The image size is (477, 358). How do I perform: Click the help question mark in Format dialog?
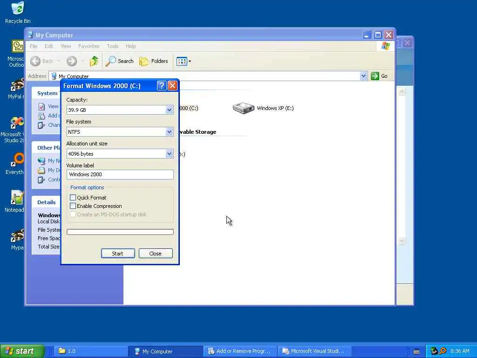(x=162, y=86)
